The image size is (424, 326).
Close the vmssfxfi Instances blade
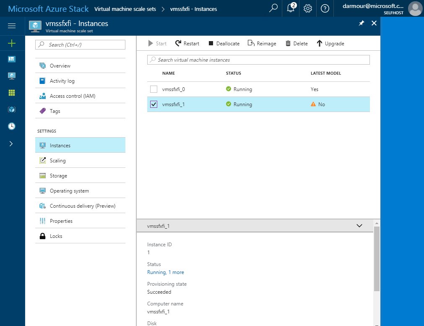[x=374, y=23]
